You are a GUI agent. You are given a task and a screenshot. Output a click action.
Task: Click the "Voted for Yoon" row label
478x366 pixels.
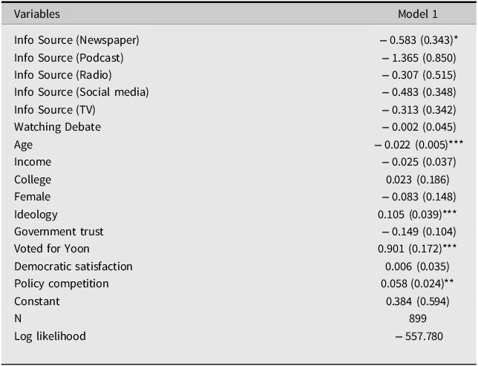point(52,249)
